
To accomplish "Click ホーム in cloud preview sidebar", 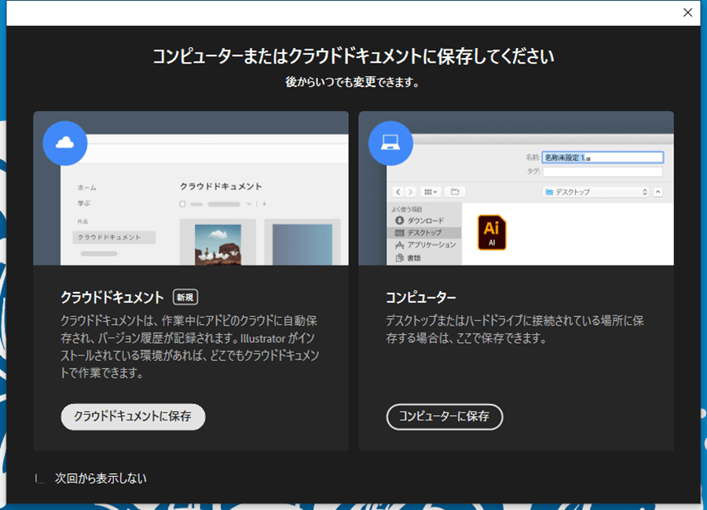I will [86, 188].
